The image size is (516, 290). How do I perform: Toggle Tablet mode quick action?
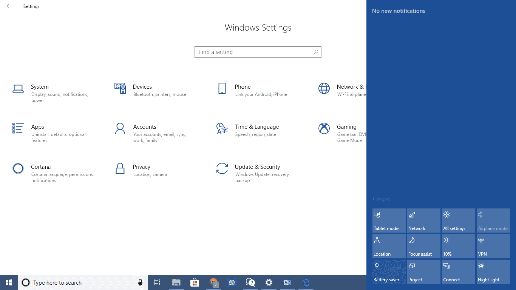[389, 221]
